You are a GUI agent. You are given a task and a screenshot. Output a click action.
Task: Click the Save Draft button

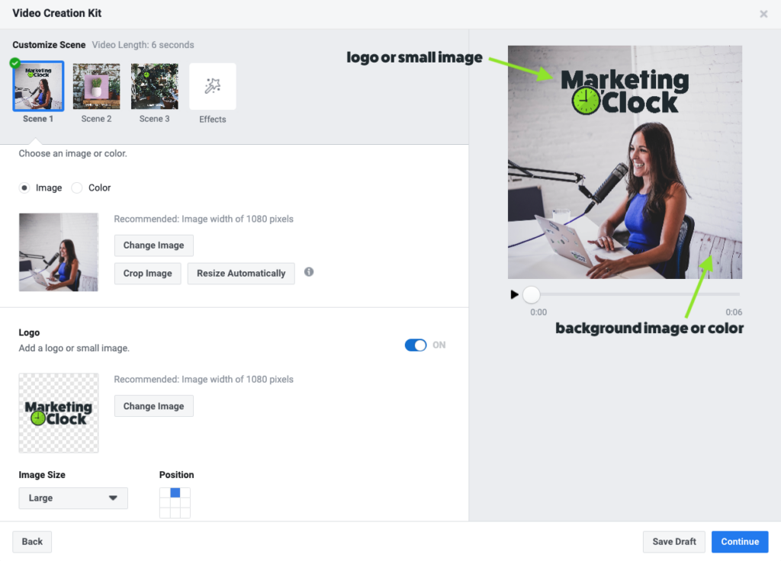[674, 542]
